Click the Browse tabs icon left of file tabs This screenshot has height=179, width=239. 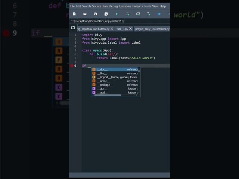(x=73, y=28)
